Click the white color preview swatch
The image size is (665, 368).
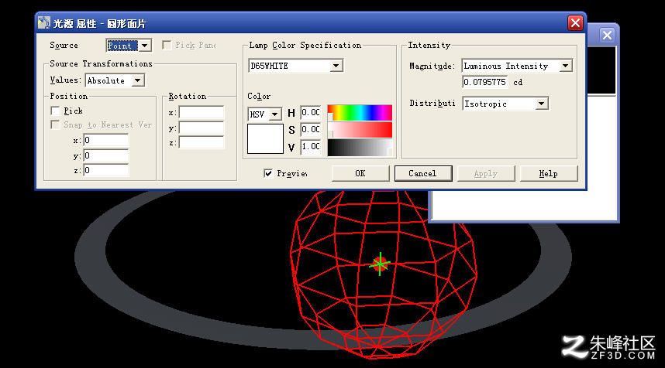[266, 138]
